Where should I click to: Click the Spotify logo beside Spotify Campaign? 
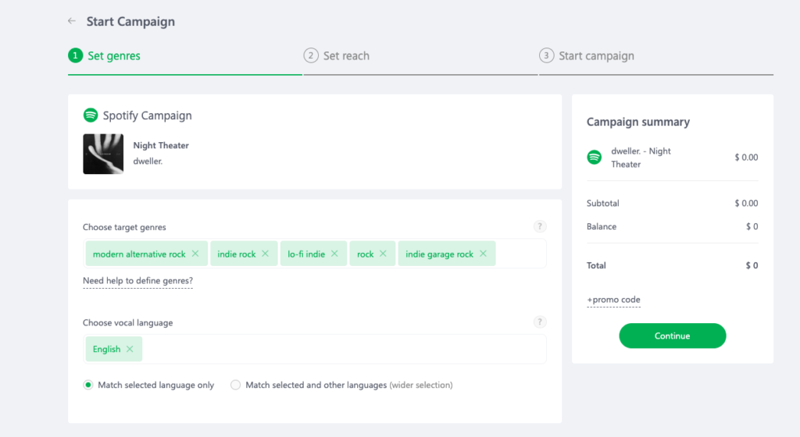coord(91,115)
